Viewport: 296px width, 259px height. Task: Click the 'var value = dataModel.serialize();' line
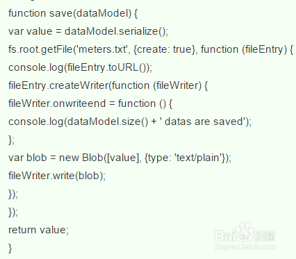[88, 31]
